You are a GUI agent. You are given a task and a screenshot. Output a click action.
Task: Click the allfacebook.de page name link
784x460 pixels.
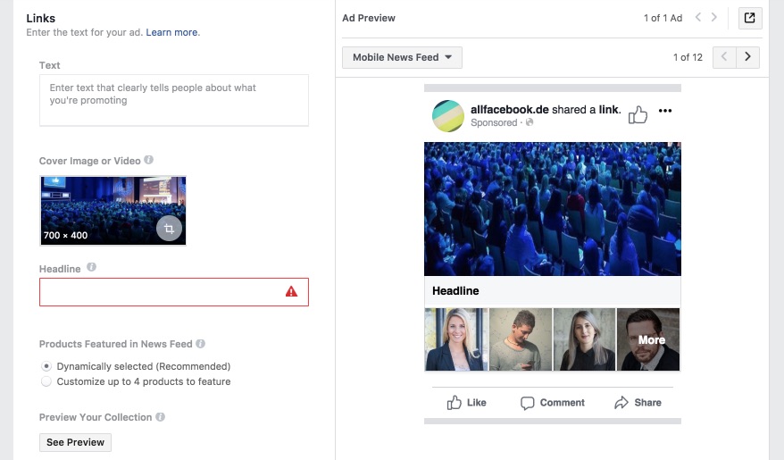pos(510,110)
